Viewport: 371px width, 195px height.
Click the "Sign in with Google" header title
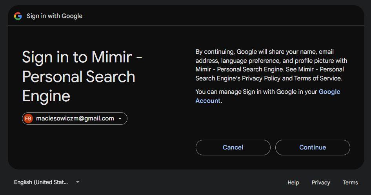coord(55,16)
